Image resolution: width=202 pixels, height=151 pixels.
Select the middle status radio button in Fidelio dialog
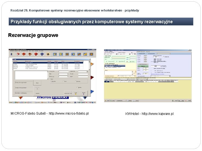[x=63, y=81]
